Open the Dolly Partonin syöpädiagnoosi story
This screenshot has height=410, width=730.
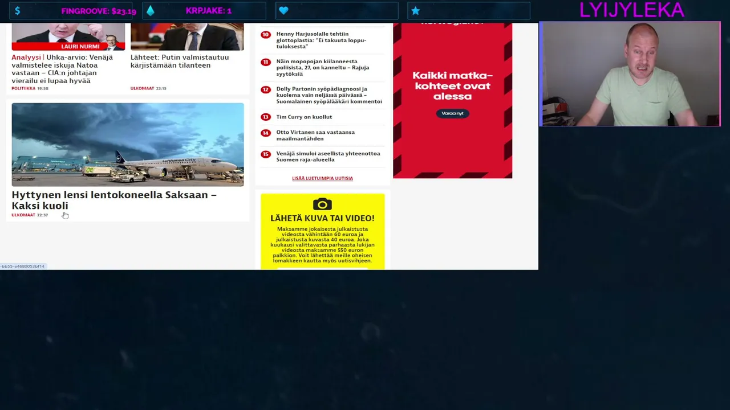point(329,95)
